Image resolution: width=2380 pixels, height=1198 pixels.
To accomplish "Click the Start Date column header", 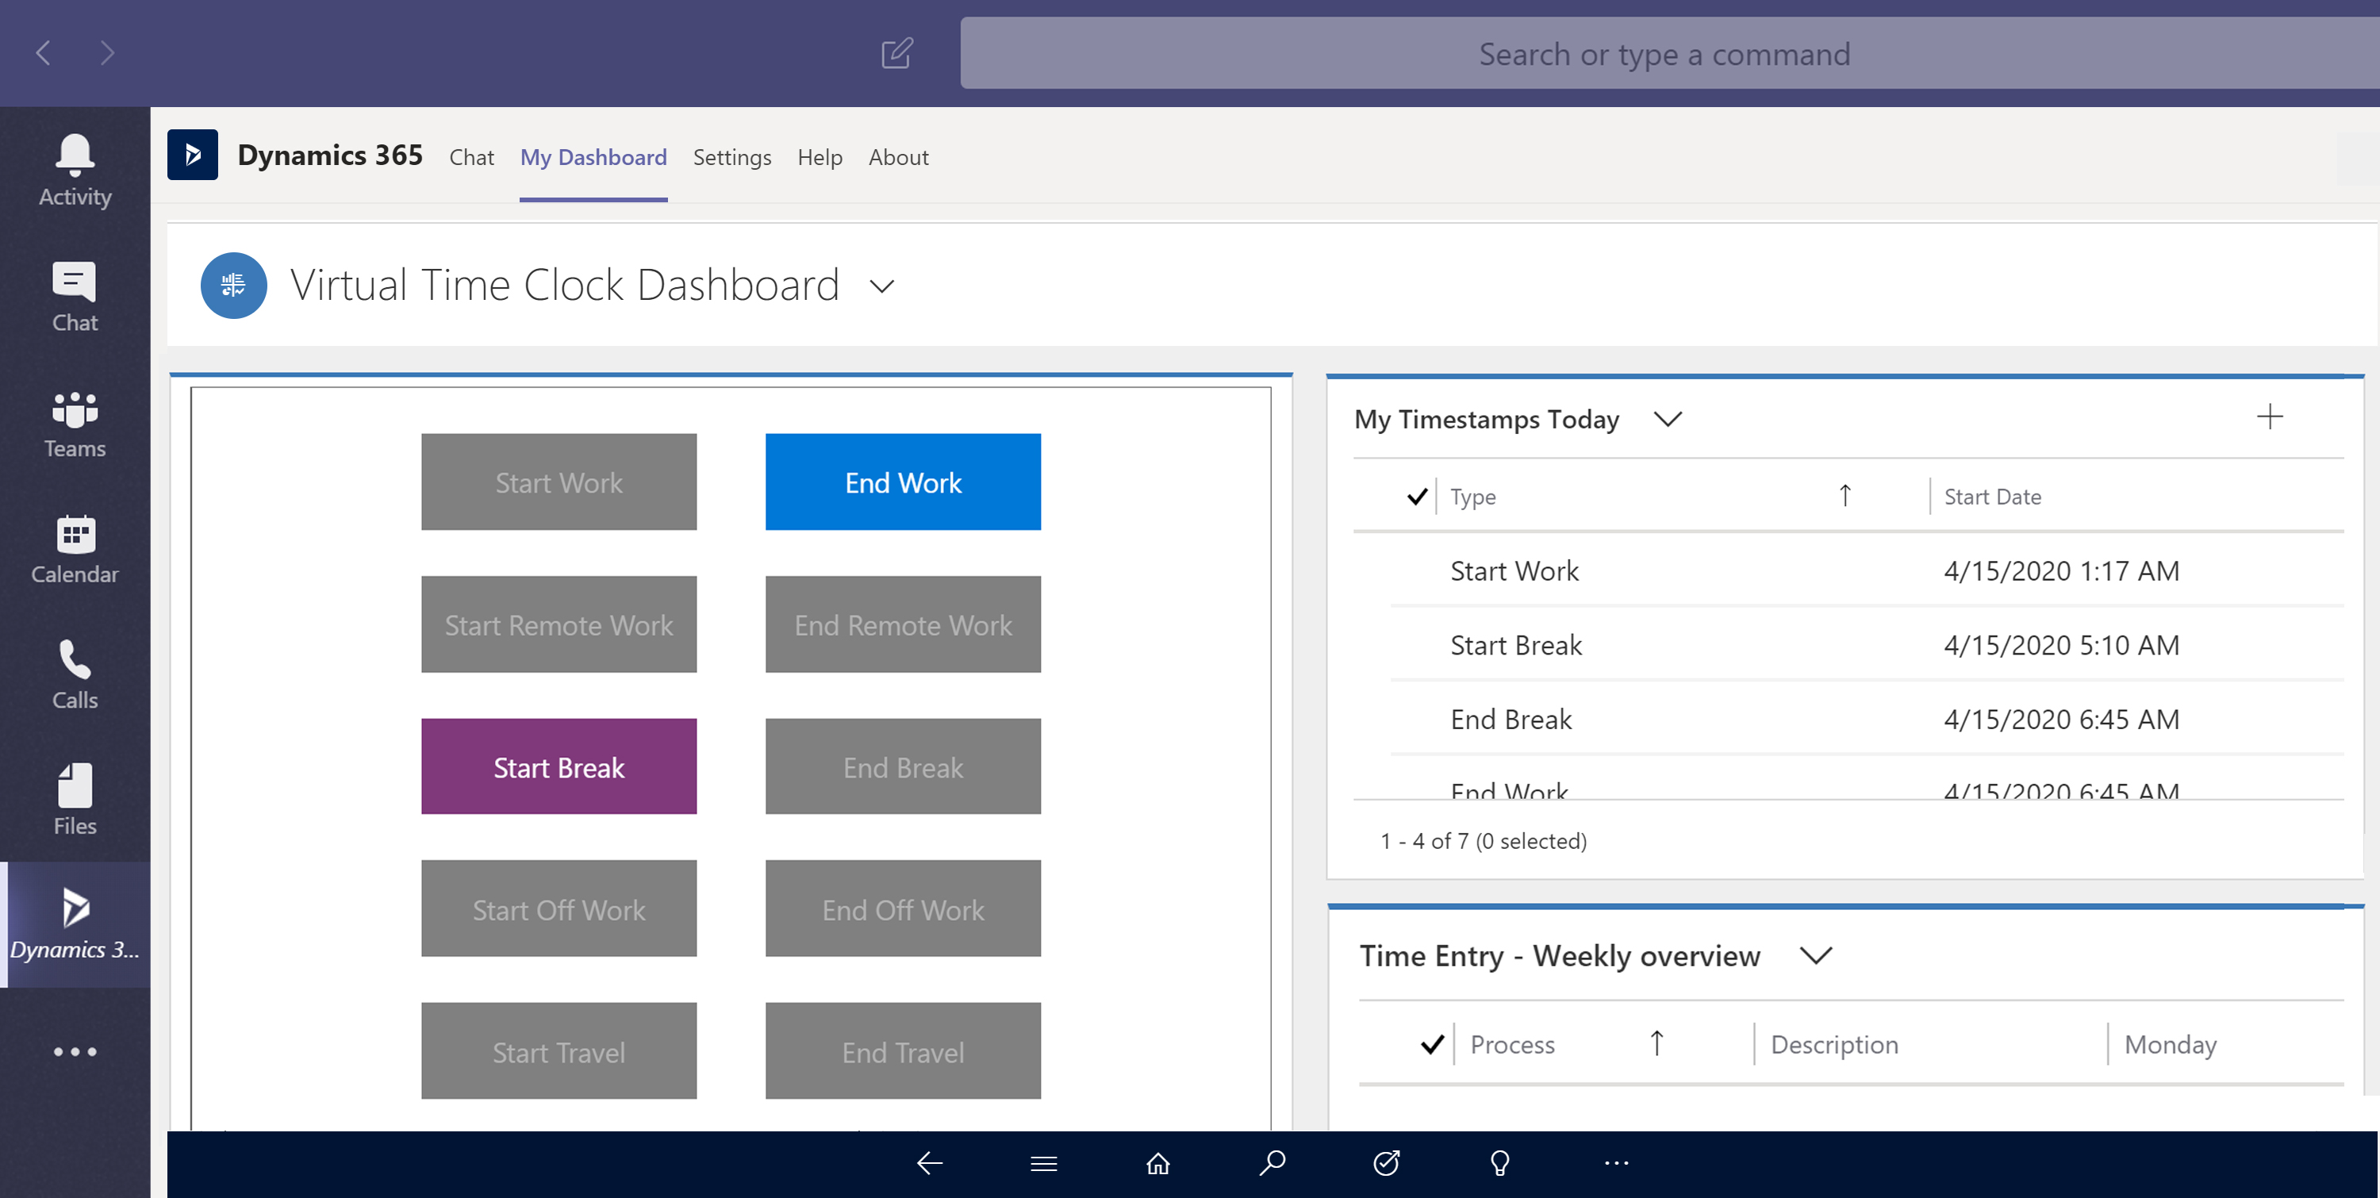I will pyautogui.click(x=1993, y=497).
